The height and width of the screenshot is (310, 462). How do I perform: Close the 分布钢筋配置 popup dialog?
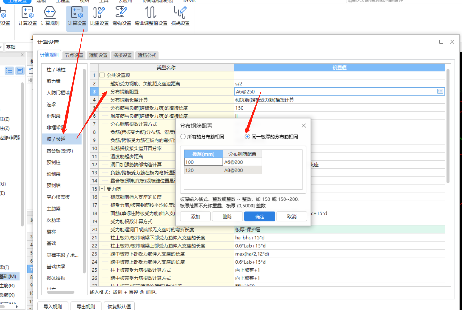pos(304,125)
